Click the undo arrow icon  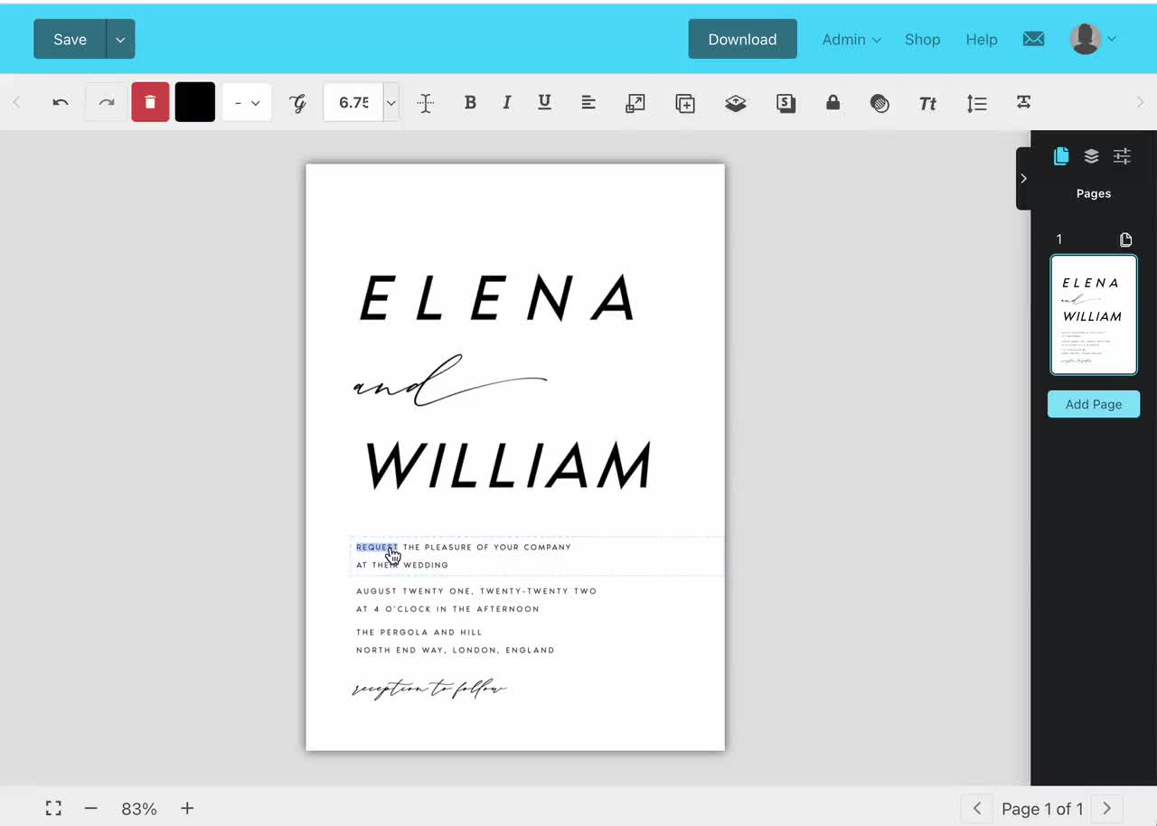[61, 102]
